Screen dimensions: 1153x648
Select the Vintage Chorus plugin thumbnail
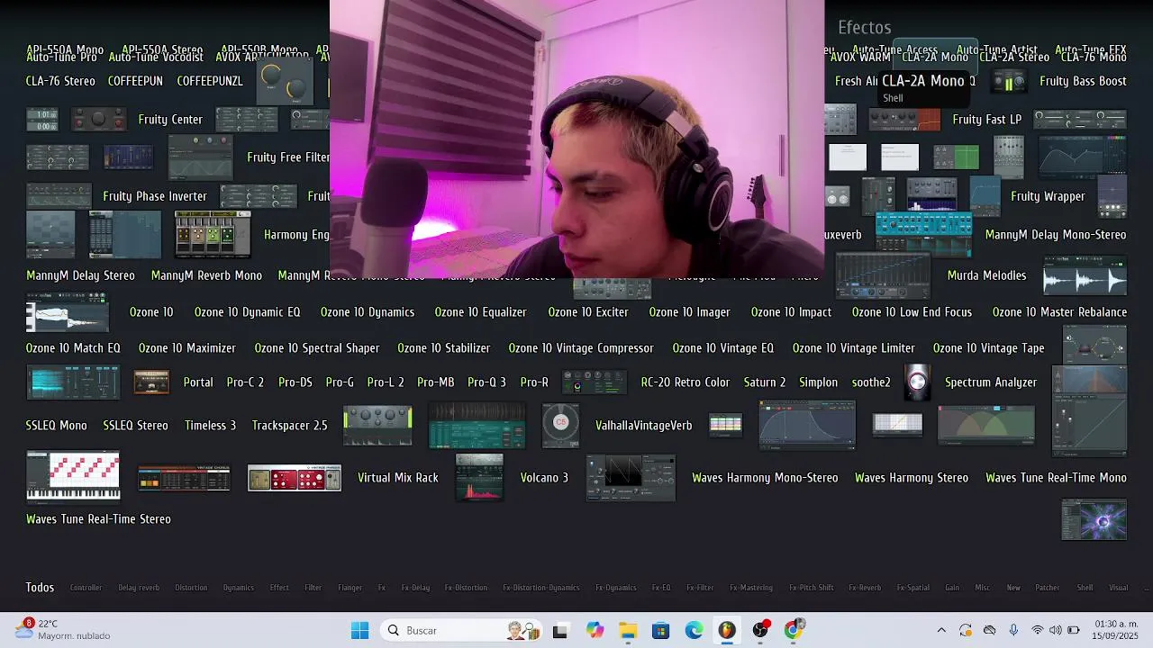click(x=184, y=478)
